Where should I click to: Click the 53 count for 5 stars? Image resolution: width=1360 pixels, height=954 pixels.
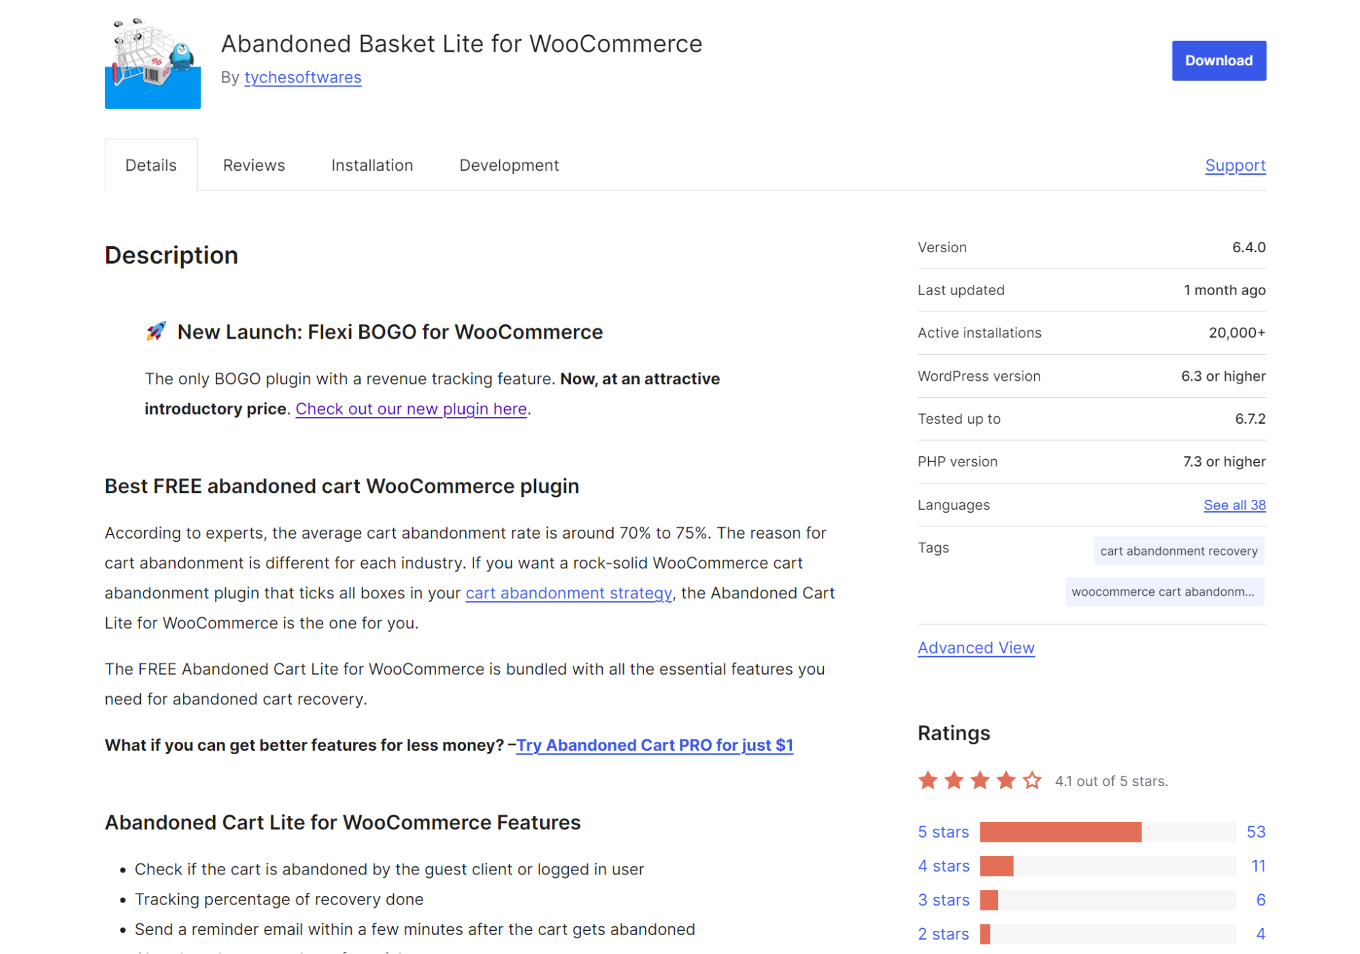1256,832
